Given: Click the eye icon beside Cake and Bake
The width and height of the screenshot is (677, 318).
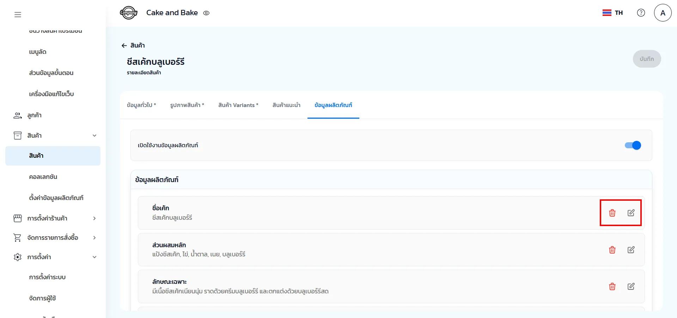Looking at the screenshot, I should 206,13.
